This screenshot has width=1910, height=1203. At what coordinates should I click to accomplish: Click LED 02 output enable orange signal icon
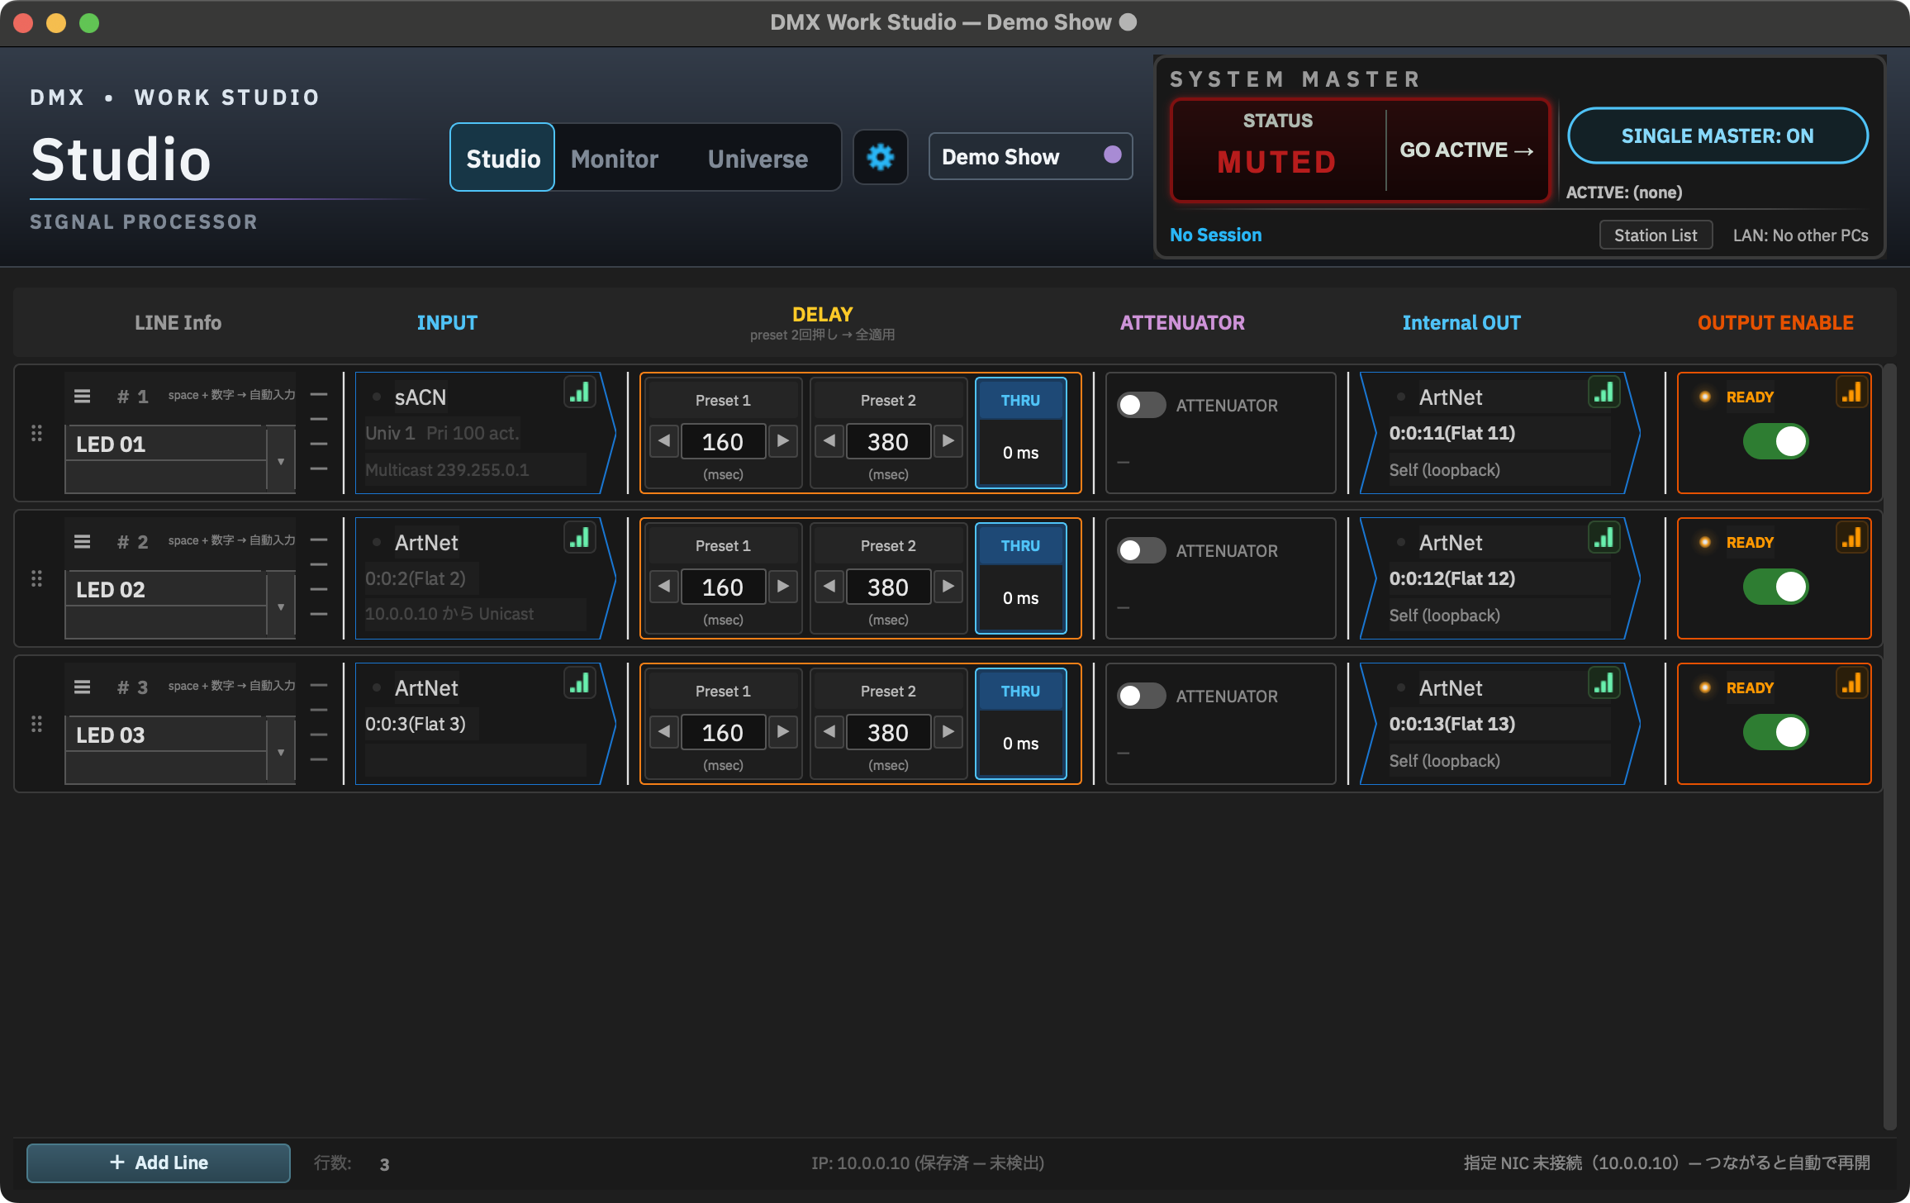point(1851,538)
